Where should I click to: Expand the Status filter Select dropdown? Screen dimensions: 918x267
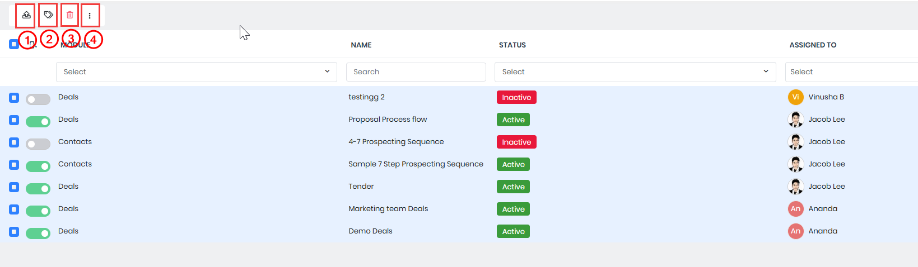(635, 72)
